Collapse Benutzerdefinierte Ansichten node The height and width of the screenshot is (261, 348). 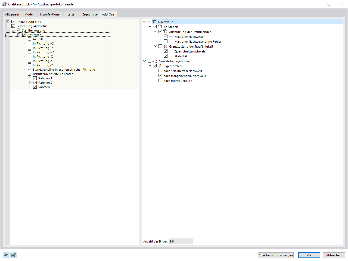coord(24,74)
